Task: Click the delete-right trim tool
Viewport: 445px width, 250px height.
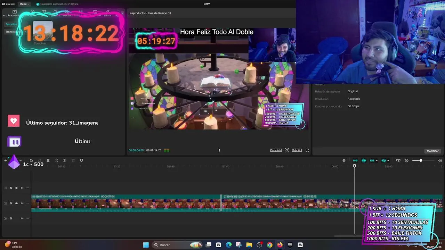Action: coord(64,160)
